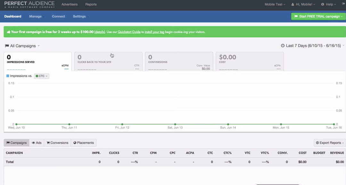Viewport: 346px width, 185px height.
Task: Click the thumbs-up icon in green banner
Action: pos(9,32)
